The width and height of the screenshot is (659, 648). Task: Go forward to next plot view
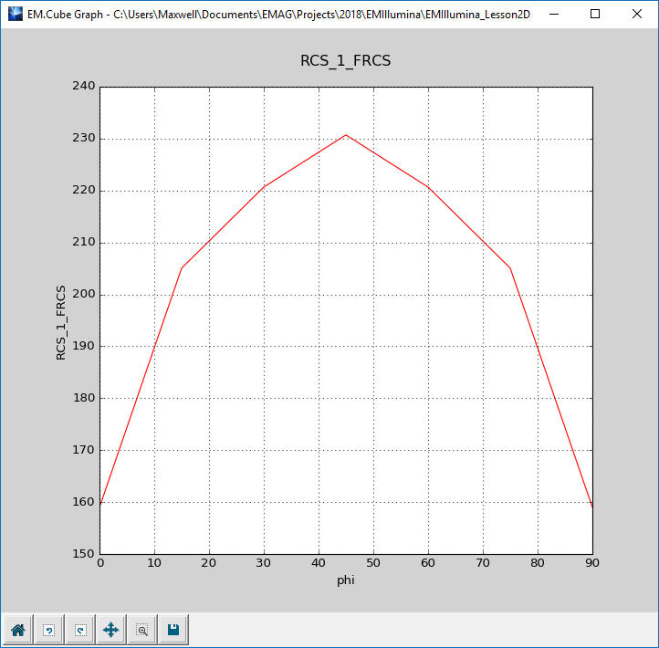[80, 630]
